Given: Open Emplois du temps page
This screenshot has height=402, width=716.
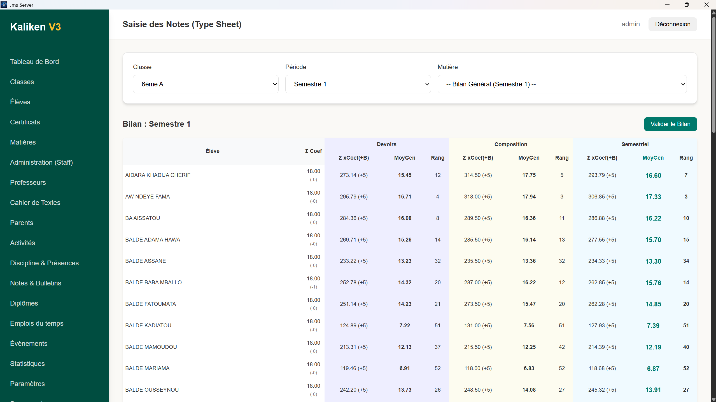Looking at the screenshot, I should pos(37,323).
